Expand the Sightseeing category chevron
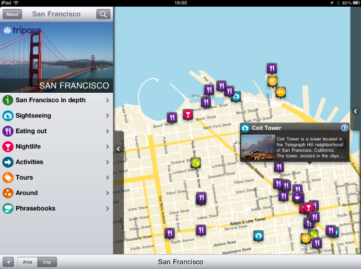Viewport: 361px width, 269px height. (x=107, y=116)
